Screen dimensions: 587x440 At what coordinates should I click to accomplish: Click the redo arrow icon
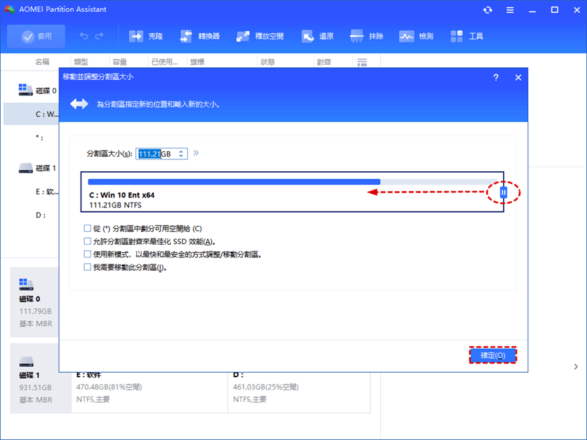click(99, 36)
